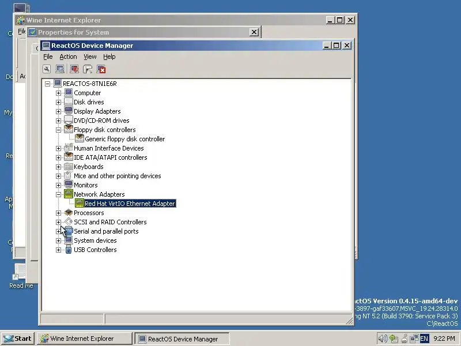Click the 9:22 PM clock
461x346 pixels.
[444, 339]
